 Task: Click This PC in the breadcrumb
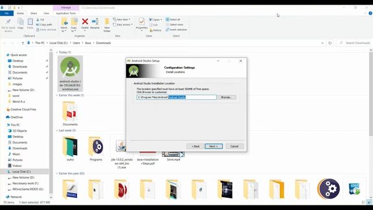click(x=40, y=43)
